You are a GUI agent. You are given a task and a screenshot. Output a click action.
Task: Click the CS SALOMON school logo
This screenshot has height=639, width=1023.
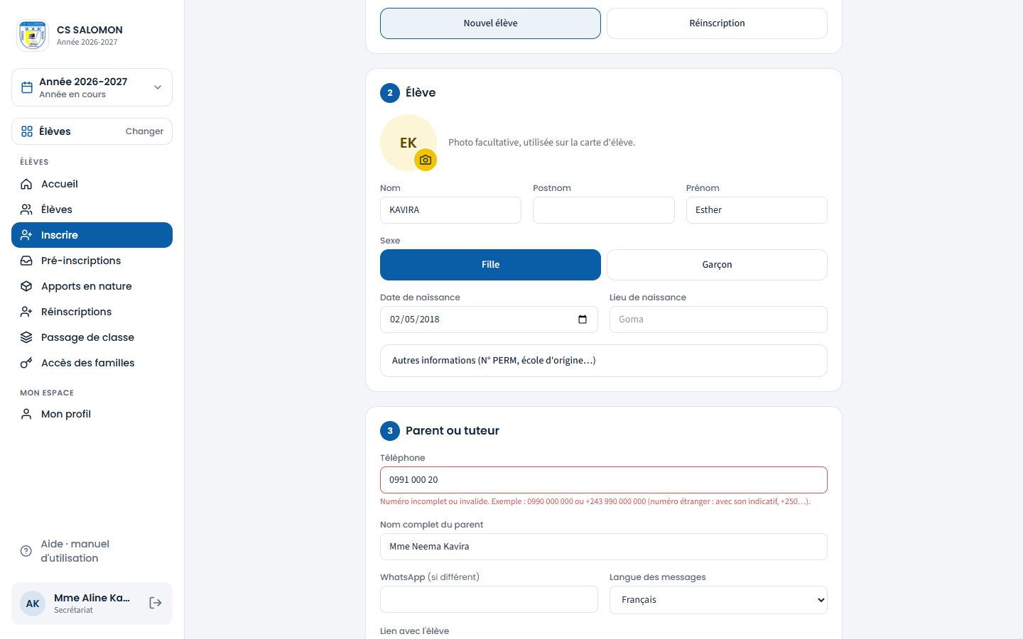pos(32,35)
